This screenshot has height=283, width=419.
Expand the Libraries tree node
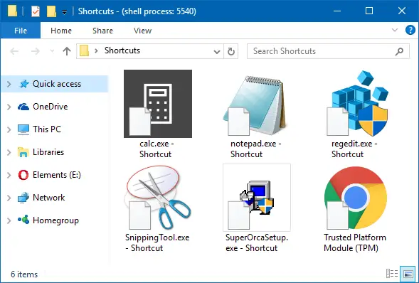tap(9, 152)
